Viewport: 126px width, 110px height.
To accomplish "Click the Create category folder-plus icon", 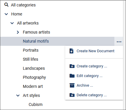I will point(72,66).
